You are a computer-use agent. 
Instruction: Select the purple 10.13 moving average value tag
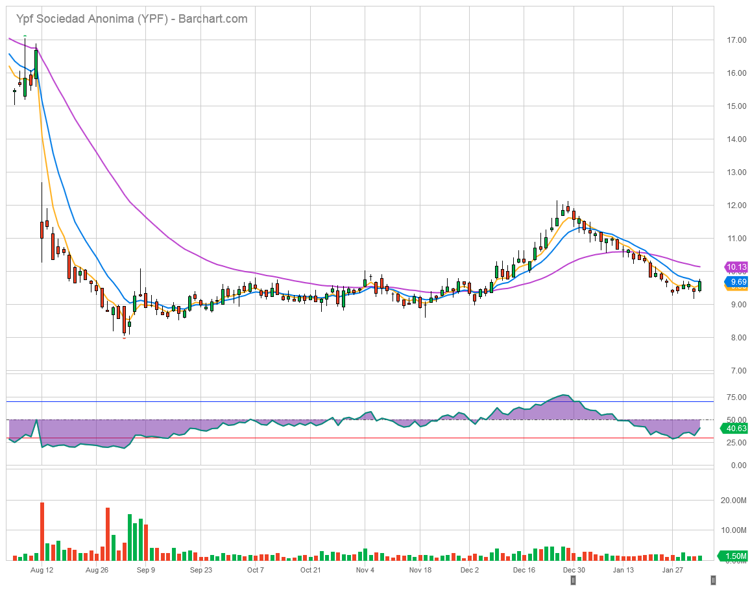click(736, 266)
